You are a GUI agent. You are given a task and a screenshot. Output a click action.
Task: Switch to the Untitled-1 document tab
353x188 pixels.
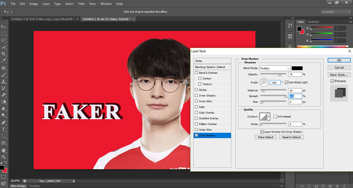pos(43,19)
